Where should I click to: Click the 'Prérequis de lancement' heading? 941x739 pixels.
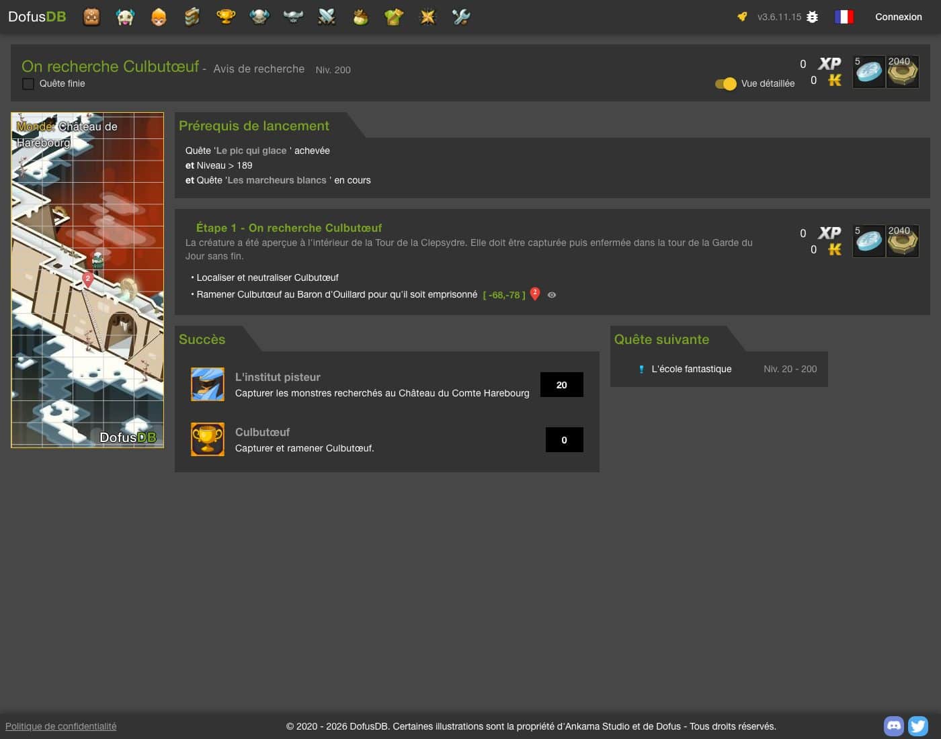[x=254, y=126]
